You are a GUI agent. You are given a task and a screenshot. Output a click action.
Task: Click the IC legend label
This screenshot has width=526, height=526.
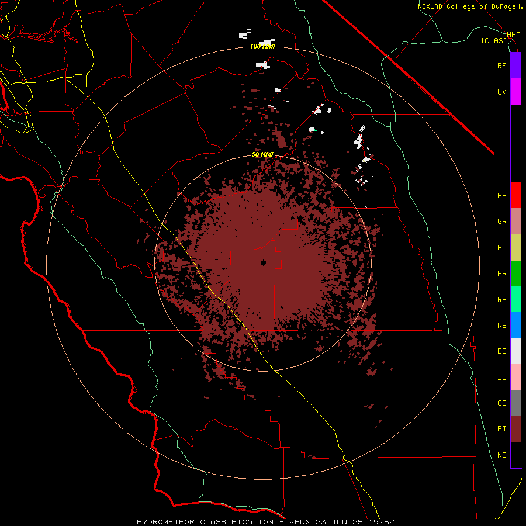click(501, 378)
